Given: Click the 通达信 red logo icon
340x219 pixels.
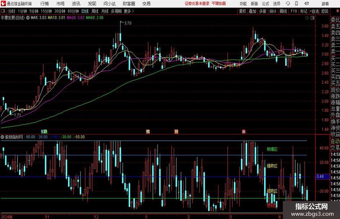Looking at the screenshot, I should click(3, 4).
